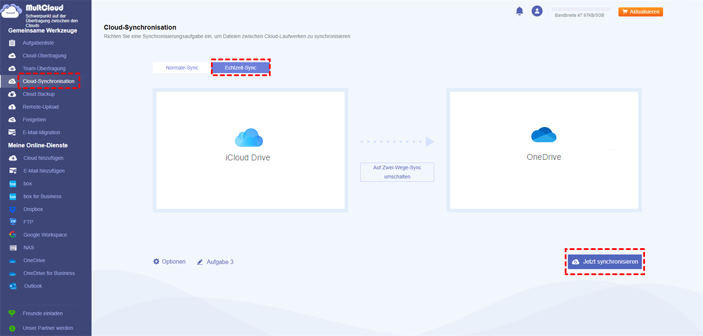703x336 pixels.
Task: Click the Cloud hinzufügen icon
Action: 12,158
